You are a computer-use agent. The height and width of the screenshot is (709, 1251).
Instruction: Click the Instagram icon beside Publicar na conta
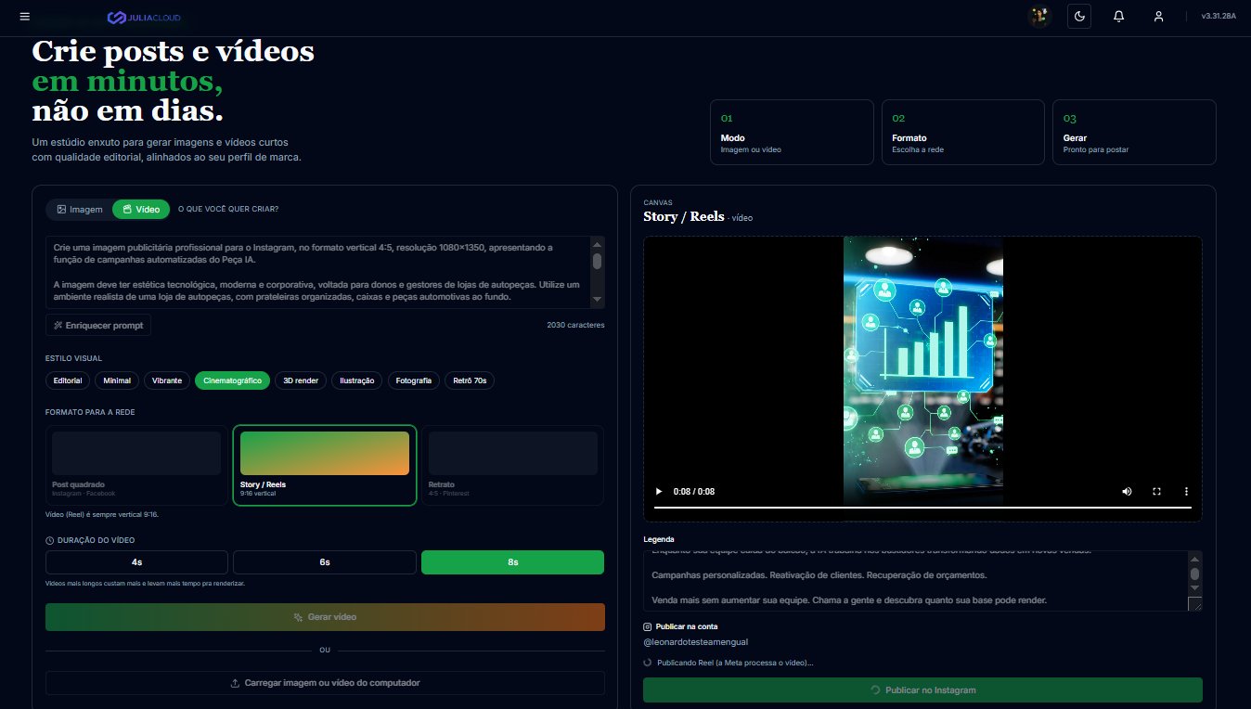tap(648, 626)
